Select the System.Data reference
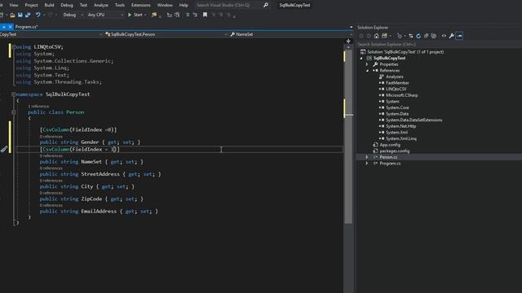This screenshot has height=293, width=522. [397, 114]
